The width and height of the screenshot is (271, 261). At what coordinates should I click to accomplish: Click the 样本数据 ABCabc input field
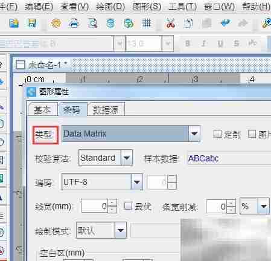pos(229,158)
